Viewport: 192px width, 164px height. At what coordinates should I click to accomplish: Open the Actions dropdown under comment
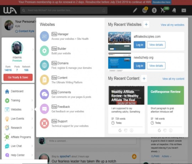tap(167, 156)
